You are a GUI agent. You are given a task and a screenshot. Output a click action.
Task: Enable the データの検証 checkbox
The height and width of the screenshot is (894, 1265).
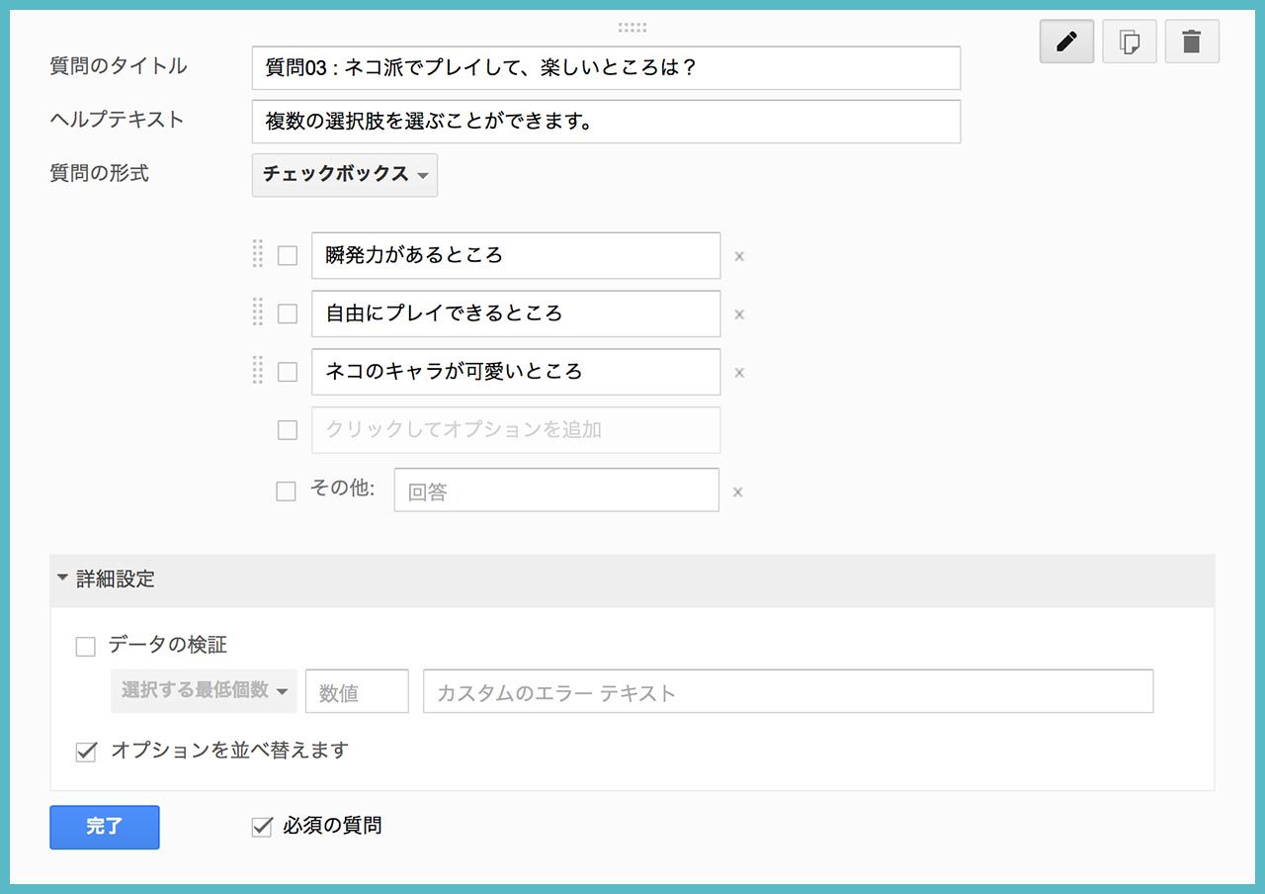pyautogui.click(x=86, y=647)
